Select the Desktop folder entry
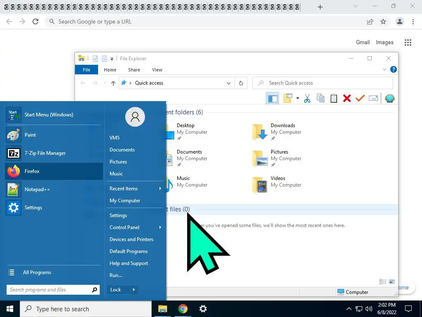 click(x=187, y=132)
